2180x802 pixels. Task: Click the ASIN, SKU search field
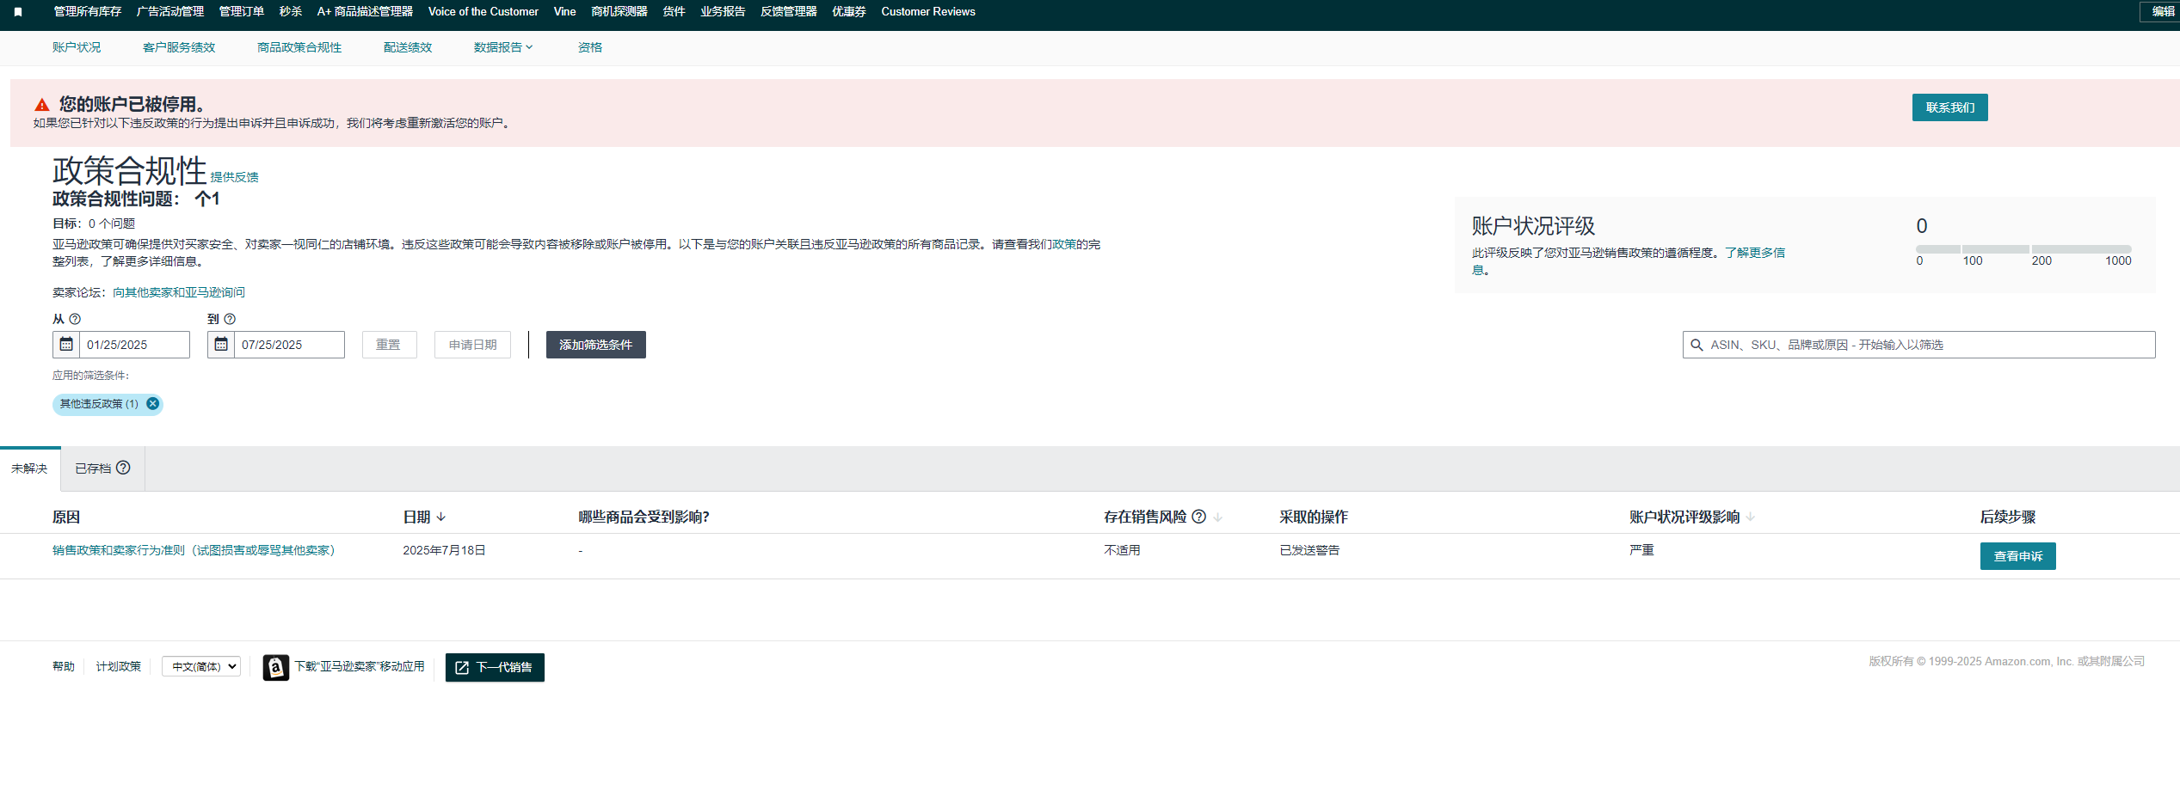coord(1918,345)
